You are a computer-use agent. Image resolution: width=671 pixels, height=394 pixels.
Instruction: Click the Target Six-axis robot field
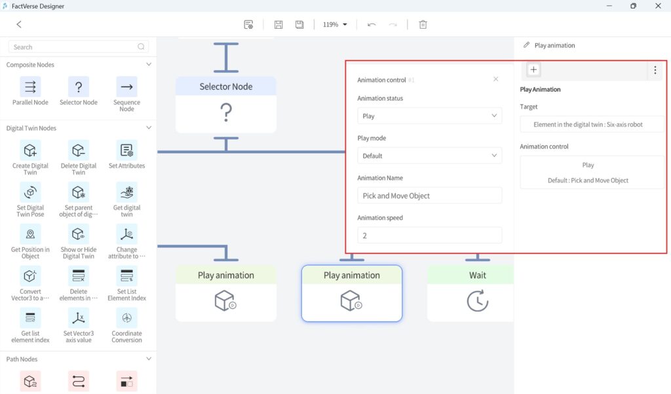point(592,124)
